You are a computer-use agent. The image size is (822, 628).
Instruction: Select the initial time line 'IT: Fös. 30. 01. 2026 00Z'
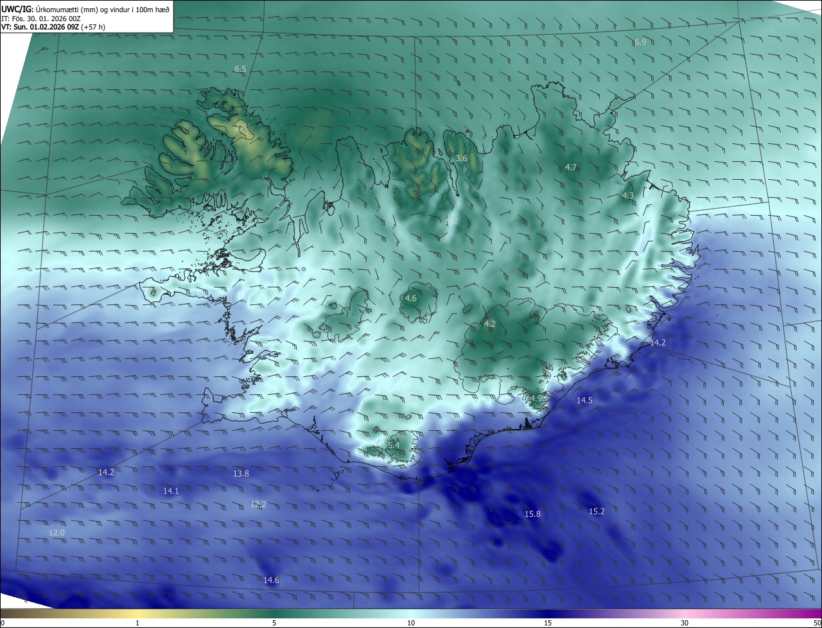[40, 19]
